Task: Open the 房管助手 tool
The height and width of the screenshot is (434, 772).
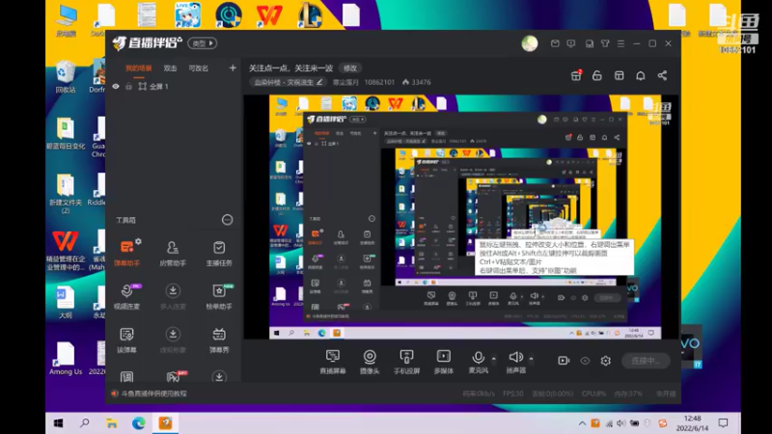Action: [x=173, y=253]
